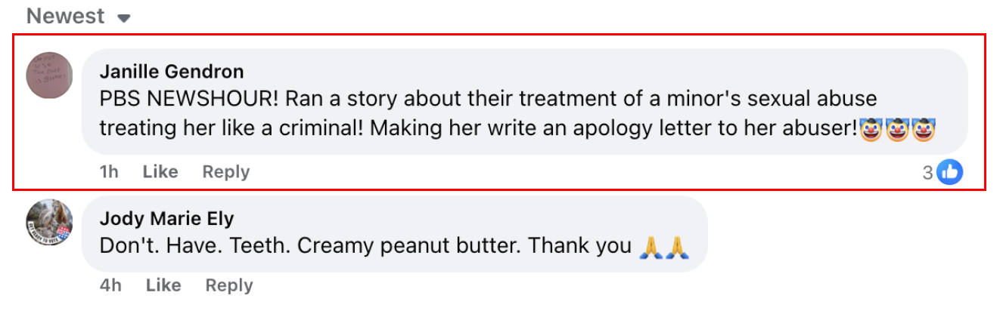The height and width of the screenshot is (317, 1003).
Task: Click the arrow beside Newest
Action: pos(124,17)
